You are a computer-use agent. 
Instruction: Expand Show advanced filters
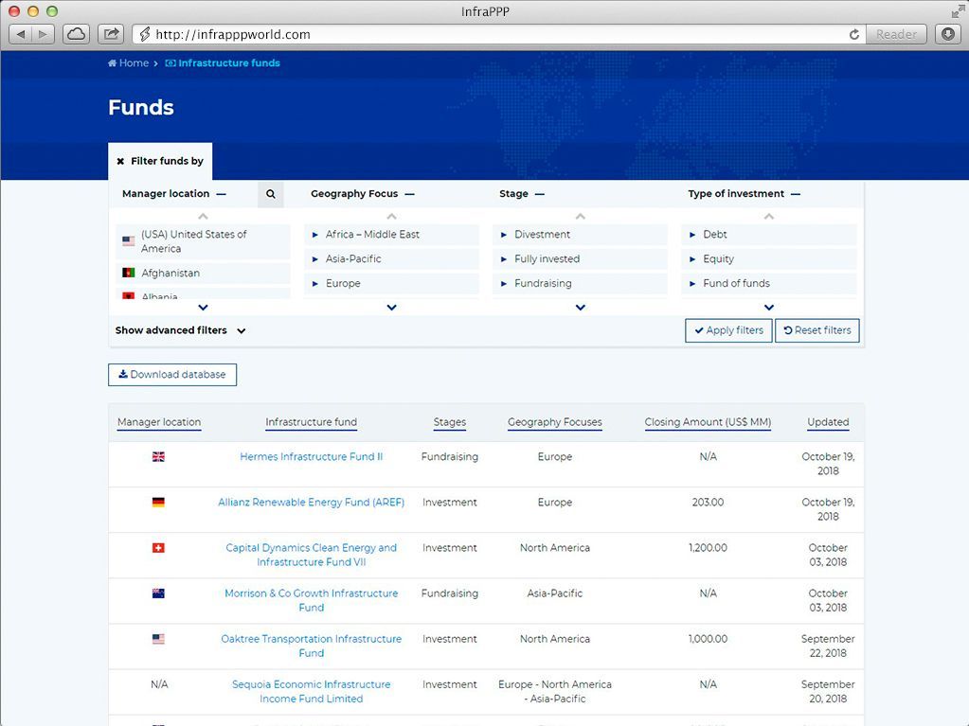[180, 330]
